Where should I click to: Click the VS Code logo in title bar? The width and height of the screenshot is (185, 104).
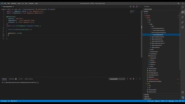tap(2, 3)
